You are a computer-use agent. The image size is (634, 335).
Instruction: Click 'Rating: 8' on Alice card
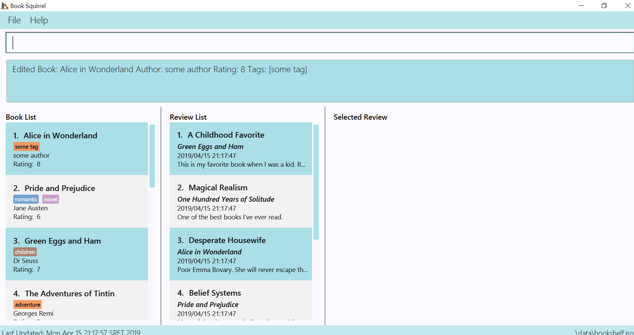pyautogui.click(x=27, y=164)
